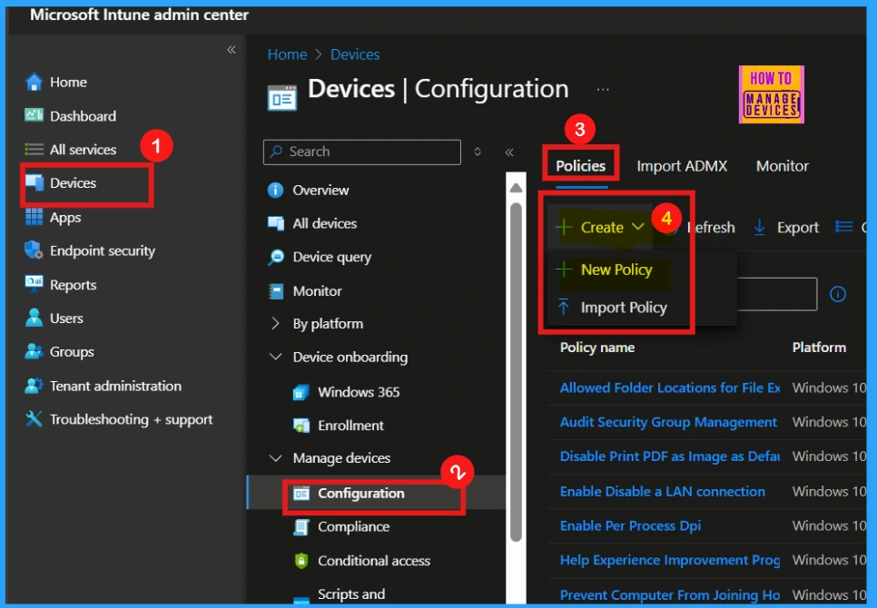Viewport: 877px width, 608px height.
Task: Click Home in the breadcrumb
Action: 287,54
